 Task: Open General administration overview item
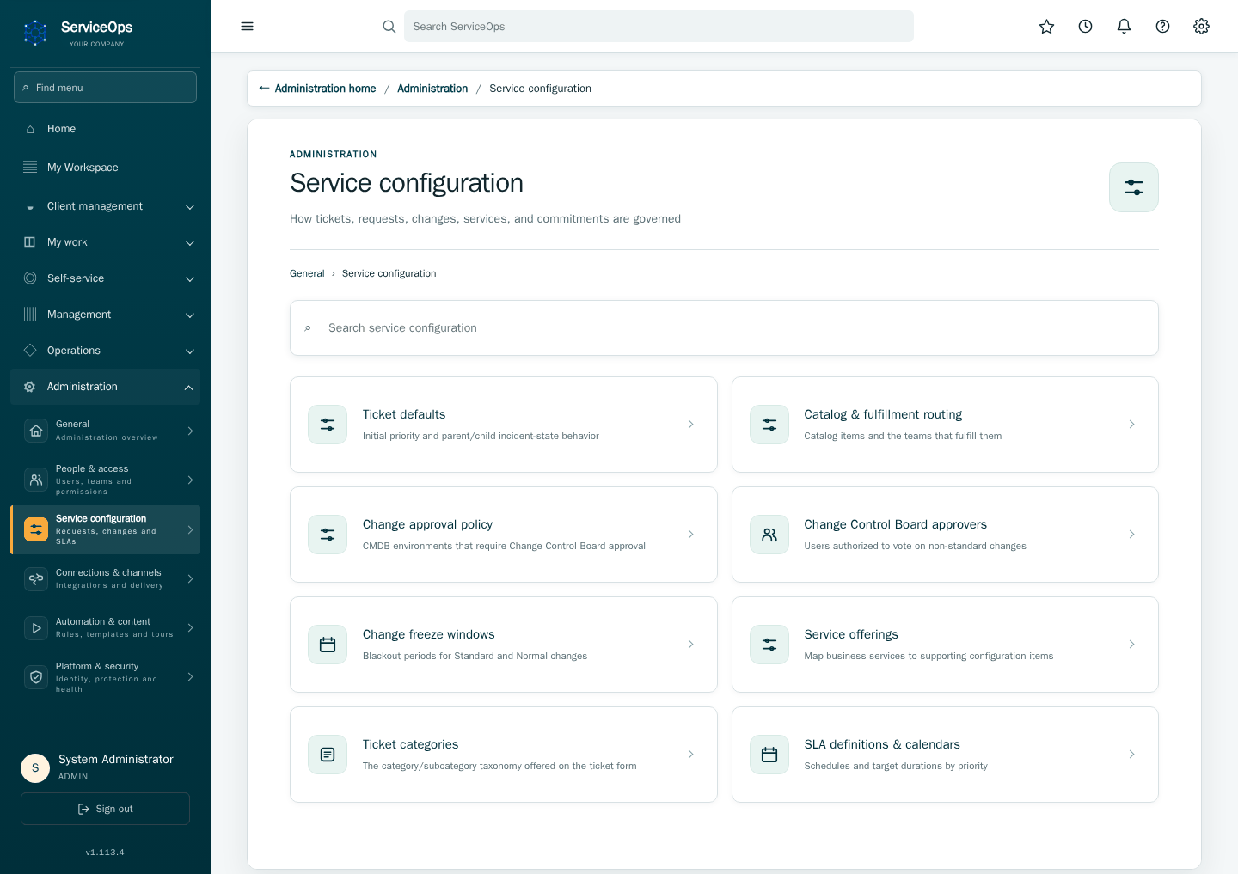pyautogui.click(x=105, y=431)
